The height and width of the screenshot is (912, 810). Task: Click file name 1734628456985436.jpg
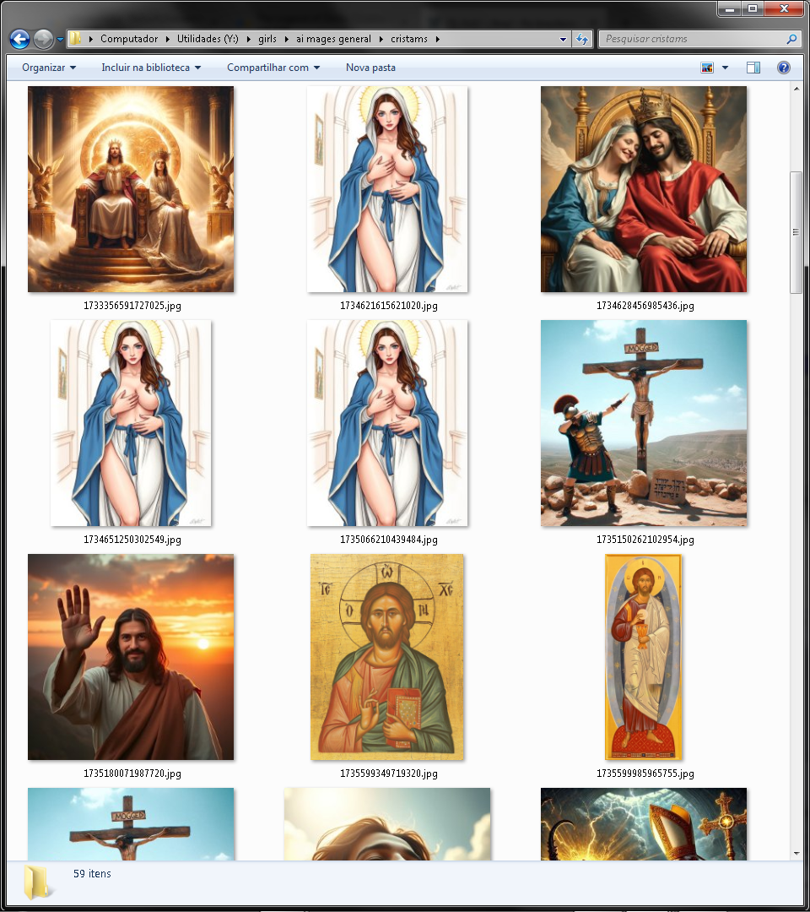click(x=645, y=306)
